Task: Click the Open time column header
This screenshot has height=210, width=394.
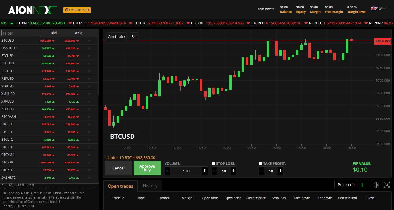Action: pos(210,198)
